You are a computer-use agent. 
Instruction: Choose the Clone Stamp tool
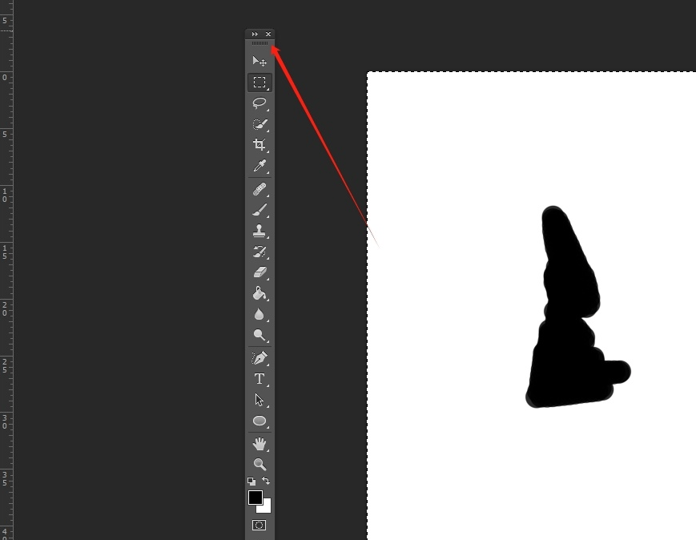click(x=259, y=232)
